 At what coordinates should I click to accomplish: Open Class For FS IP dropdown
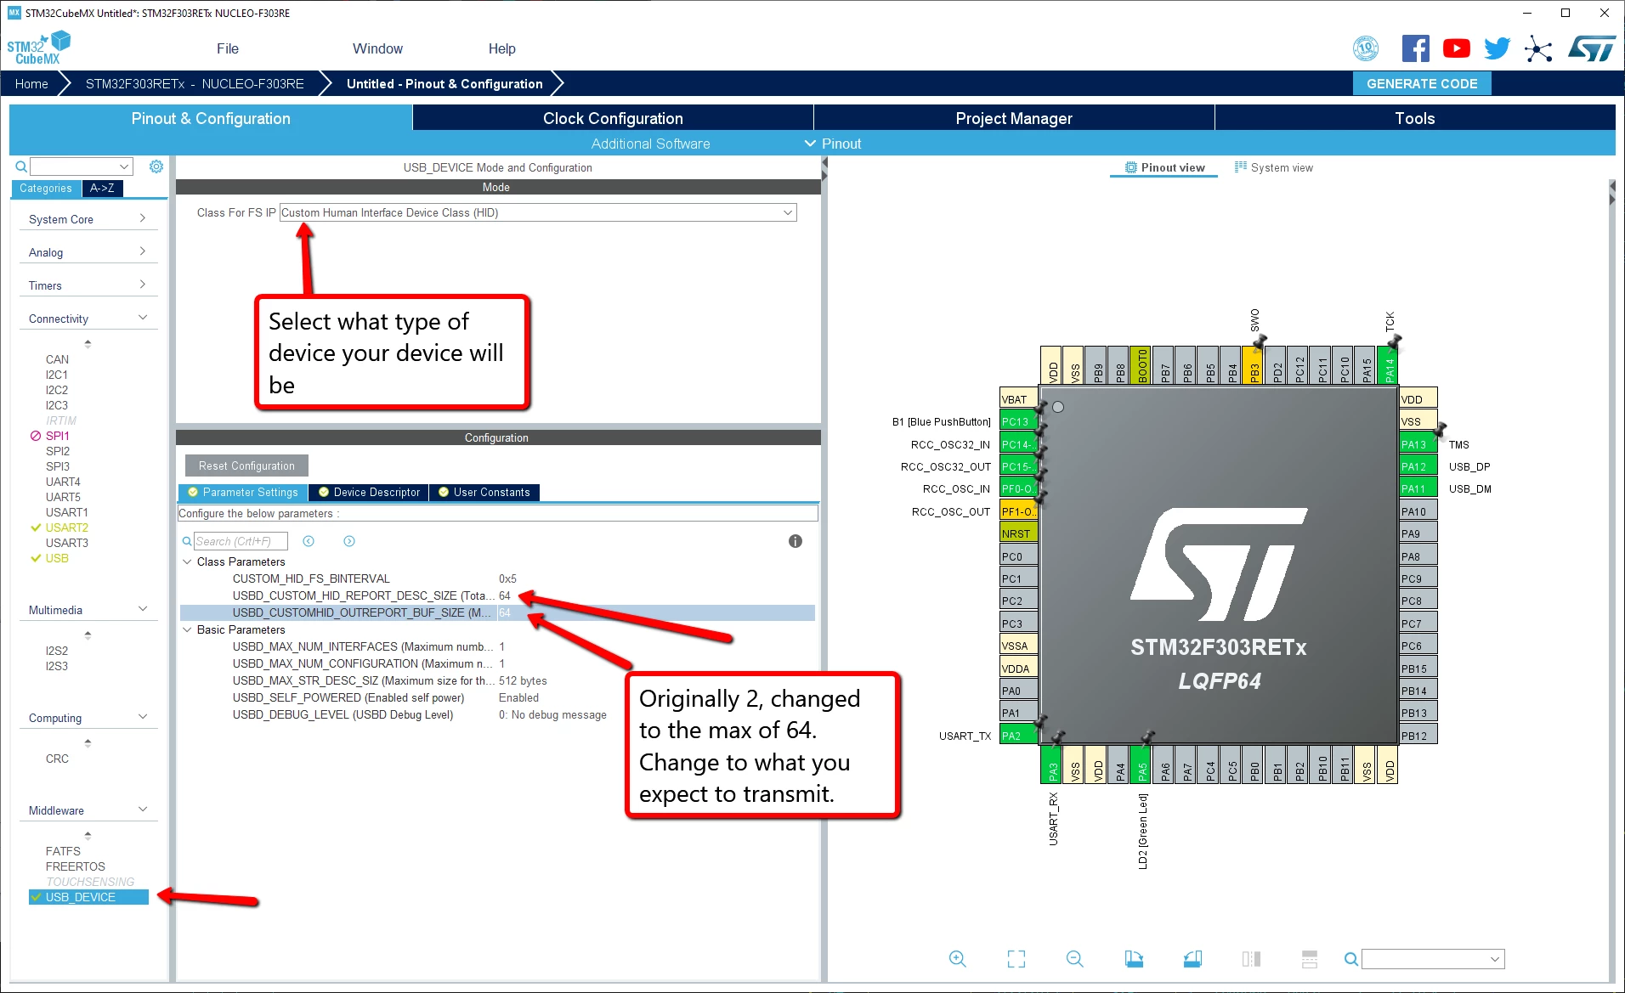click(538, 212)
